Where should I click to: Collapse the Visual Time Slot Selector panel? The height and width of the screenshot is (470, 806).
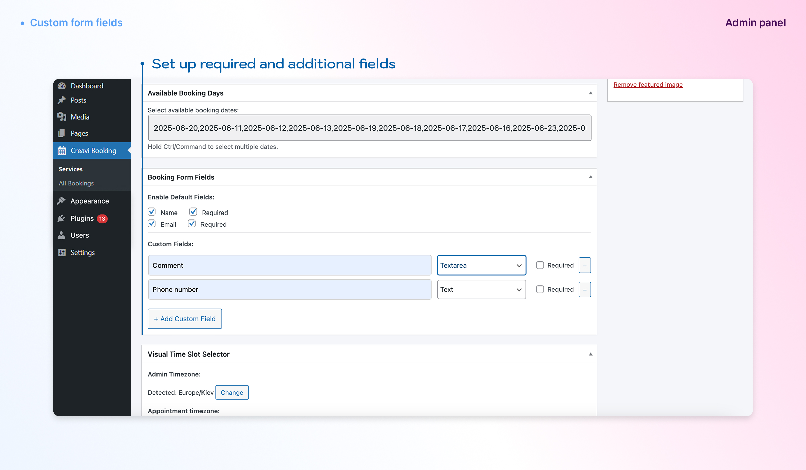(x=591, y=354)
